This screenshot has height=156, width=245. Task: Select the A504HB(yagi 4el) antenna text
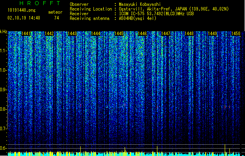(137, 18)
